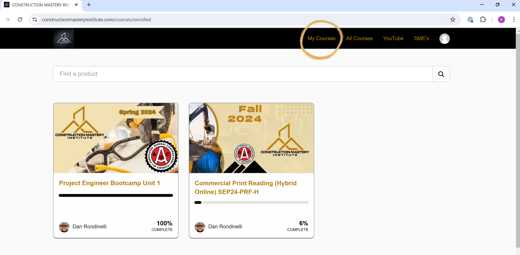Click the 6% COMPLETE label

pos(298,226)
